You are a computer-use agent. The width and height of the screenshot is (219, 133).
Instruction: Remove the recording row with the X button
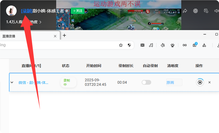(x=209, y=82)
